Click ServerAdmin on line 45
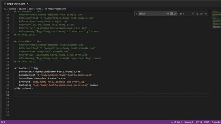This screenshot has height=124, width=221. (x=27, y=72)
